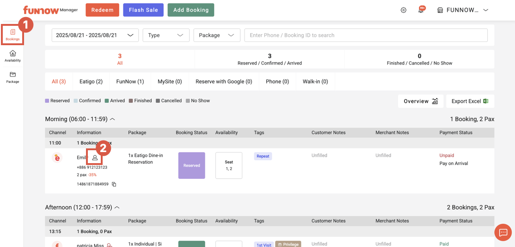The height and width of the screenshot is (247, 515).
Task: Open the chat support bubble
Action: (503, 232)
